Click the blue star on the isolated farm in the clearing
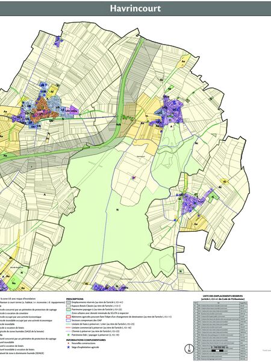Screen dimensions: 271x362 click(134, 177)
